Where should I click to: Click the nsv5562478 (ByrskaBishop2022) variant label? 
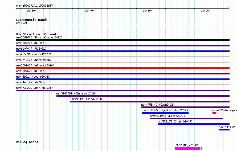pos(39,37)
